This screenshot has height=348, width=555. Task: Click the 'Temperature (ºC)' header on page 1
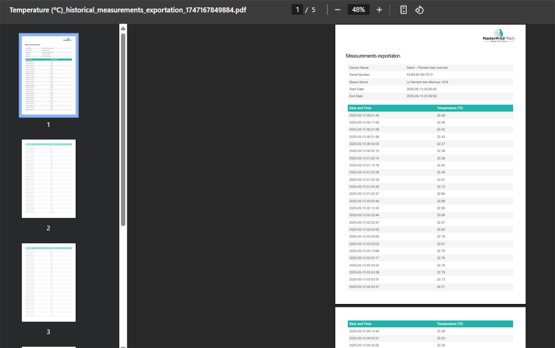(x=450, y=108)
